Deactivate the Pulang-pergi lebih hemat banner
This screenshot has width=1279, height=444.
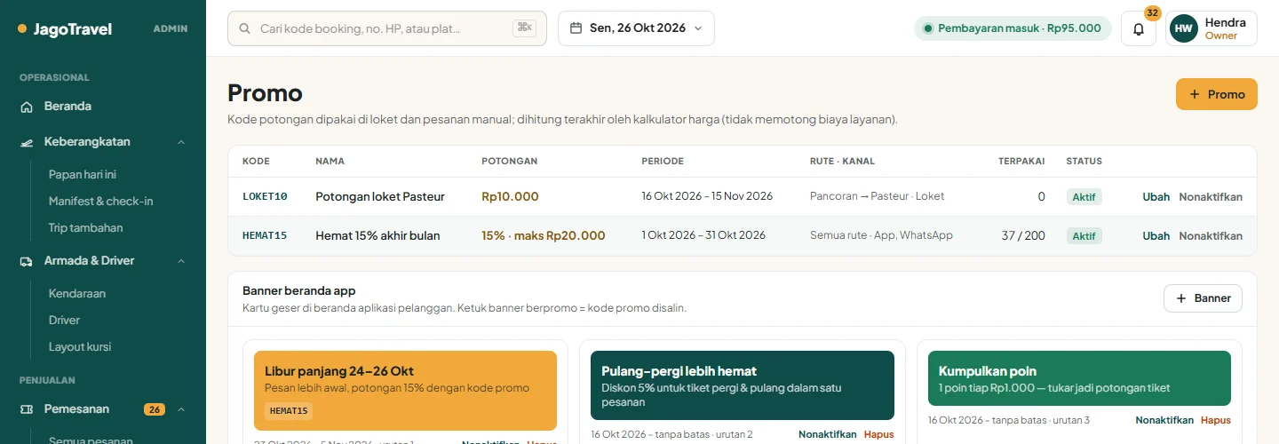[x=827, y=435]
